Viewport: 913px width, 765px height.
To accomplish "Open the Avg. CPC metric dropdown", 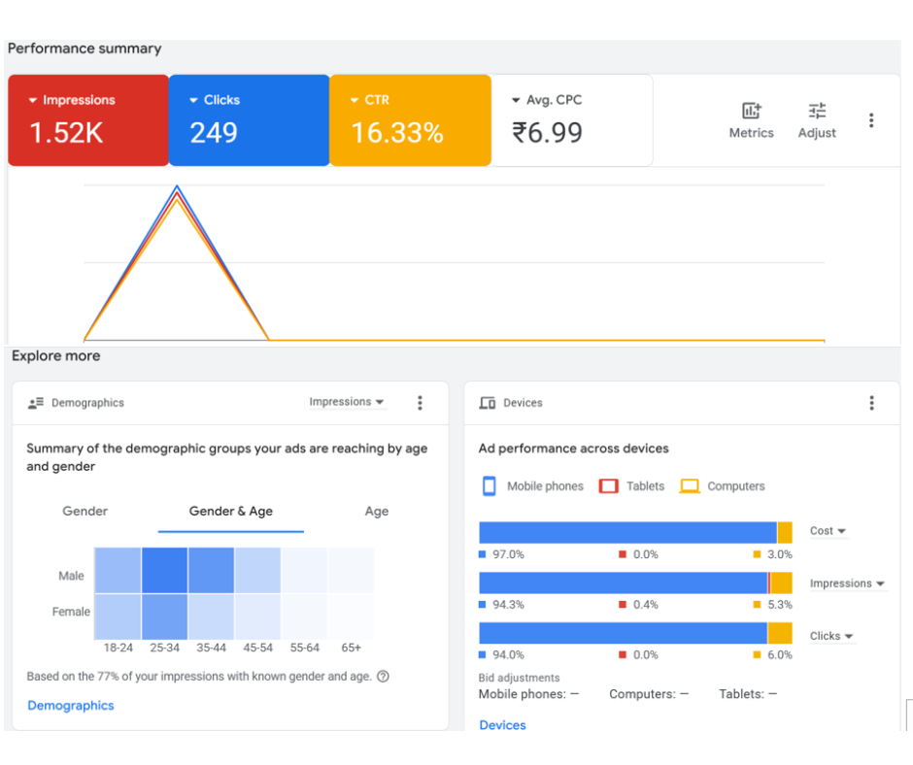I will click(516, 100).
